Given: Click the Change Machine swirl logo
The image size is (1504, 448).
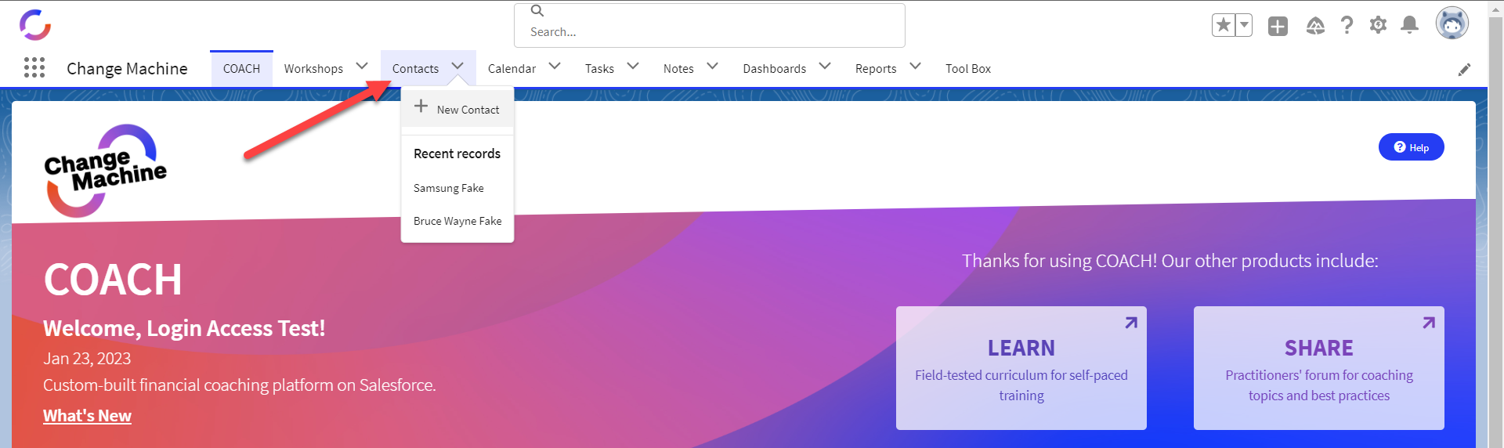Looking at the screenshot, I should pyautogui.click(x=35, y=24).
